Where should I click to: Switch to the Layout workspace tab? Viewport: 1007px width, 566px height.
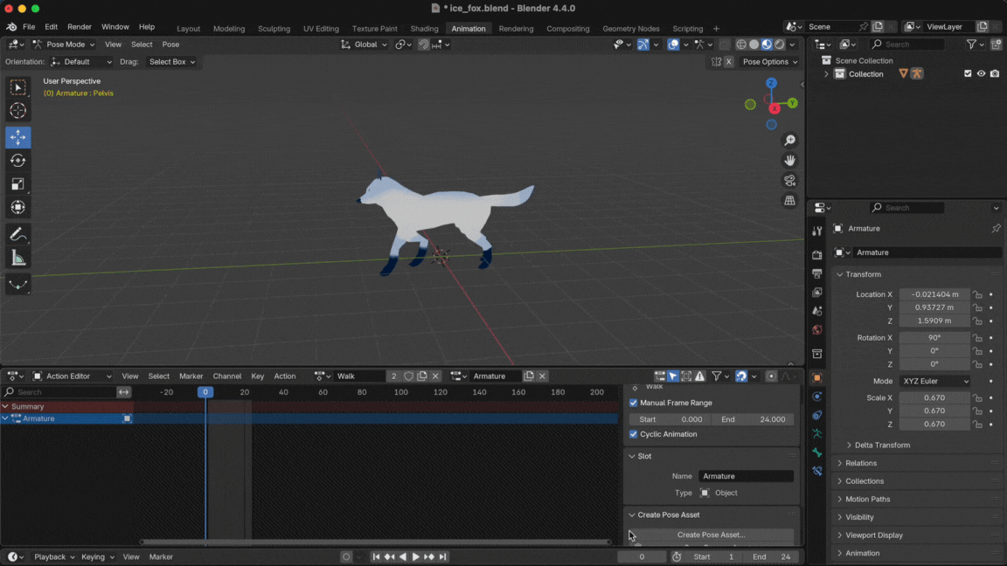click(188, 28)
